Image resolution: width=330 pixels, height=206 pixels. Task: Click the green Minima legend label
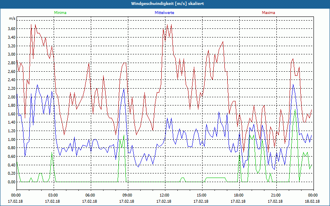tap(60, 13)
